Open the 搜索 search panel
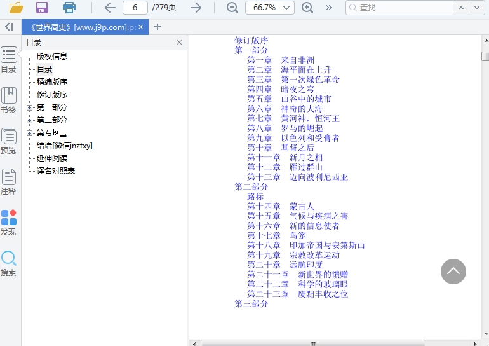 coord(9,263)
